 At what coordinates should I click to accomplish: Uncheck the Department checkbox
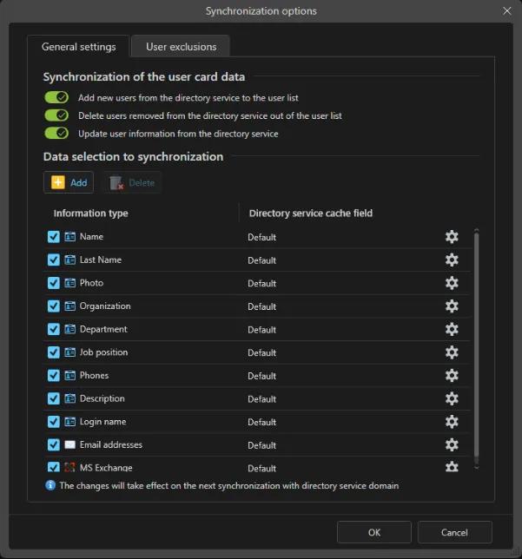click(54, 330)
